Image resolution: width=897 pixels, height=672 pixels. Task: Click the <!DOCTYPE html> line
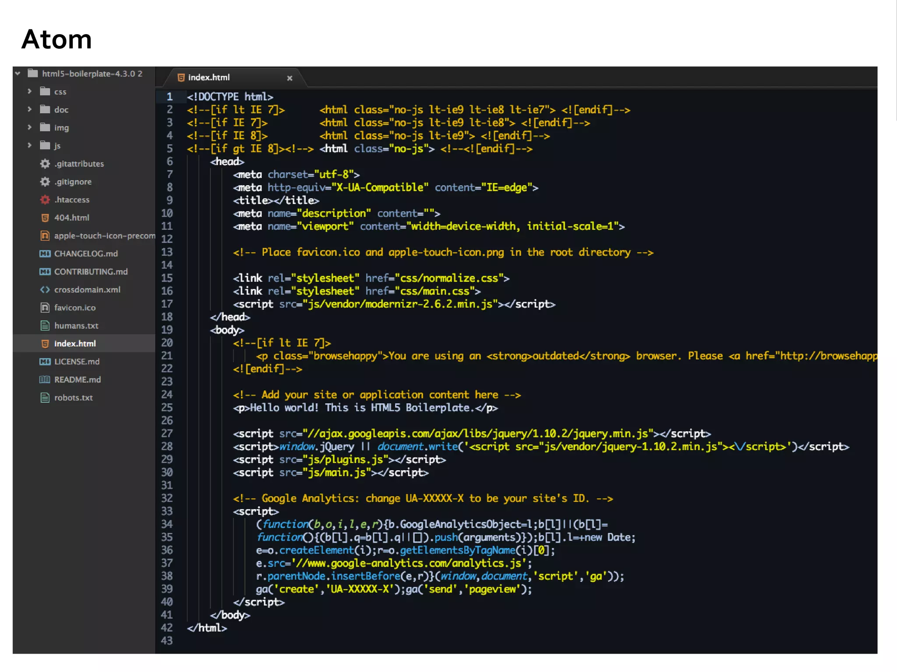pyautogui.click(x=230, y=97)
